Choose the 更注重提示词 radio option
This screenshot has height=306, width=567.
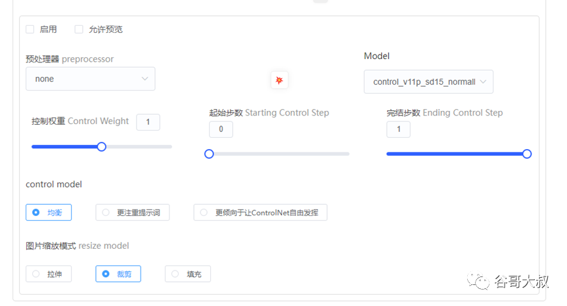coord(132,213)
